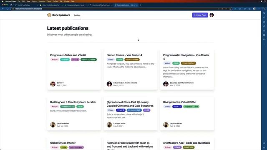
Task: Click the #tdd tag
Action: tap(146, 110)
